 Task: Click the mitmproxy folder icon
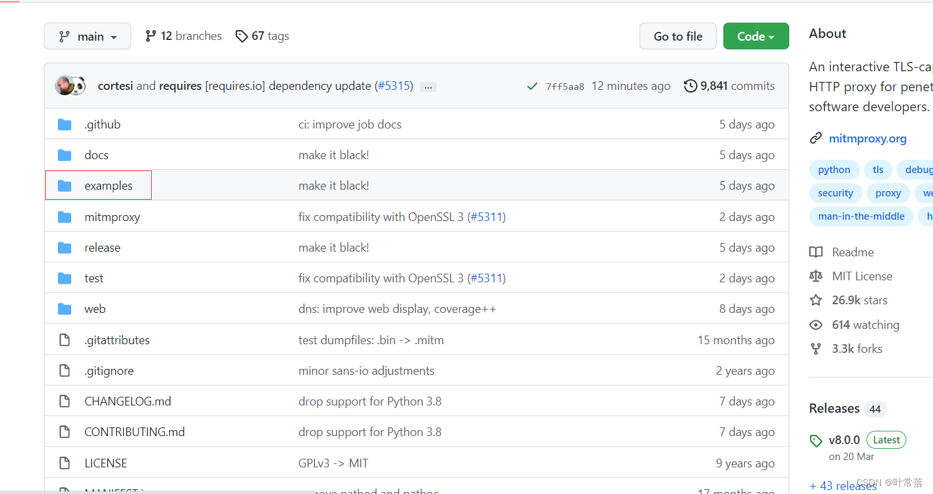[x=65, y=217]
